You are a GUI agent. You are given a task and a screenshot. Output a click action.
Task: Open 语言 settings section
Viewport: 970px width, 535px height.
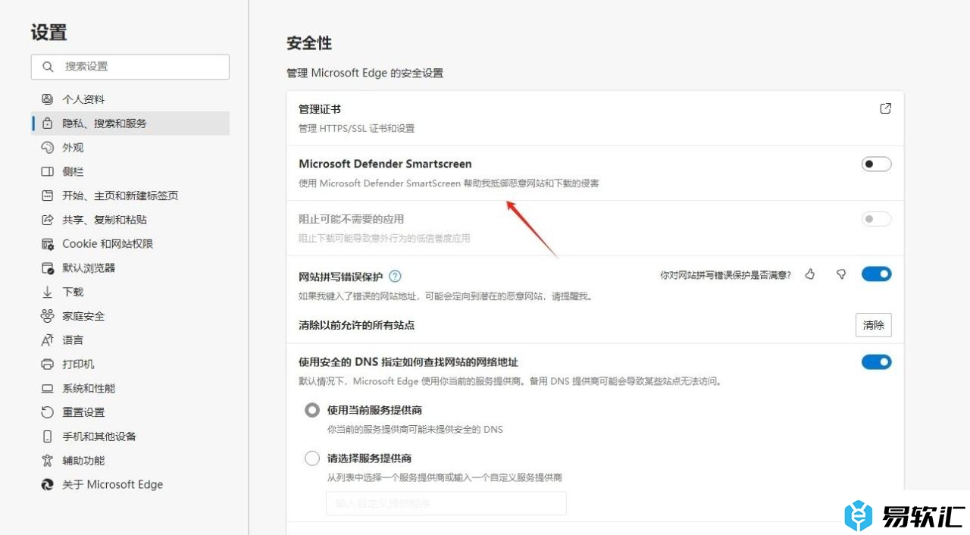click(x=130, y=340)
